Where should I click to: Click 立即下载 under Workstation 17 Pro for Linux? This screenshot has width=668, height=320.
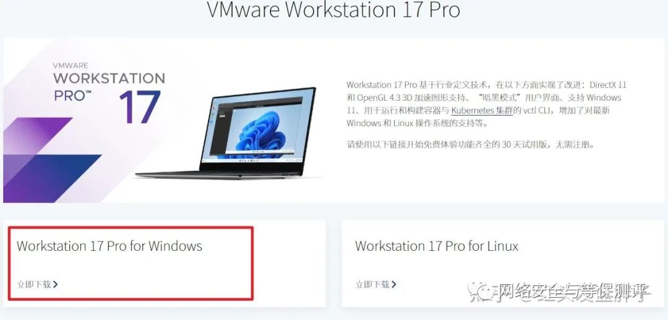click(372, 284)
